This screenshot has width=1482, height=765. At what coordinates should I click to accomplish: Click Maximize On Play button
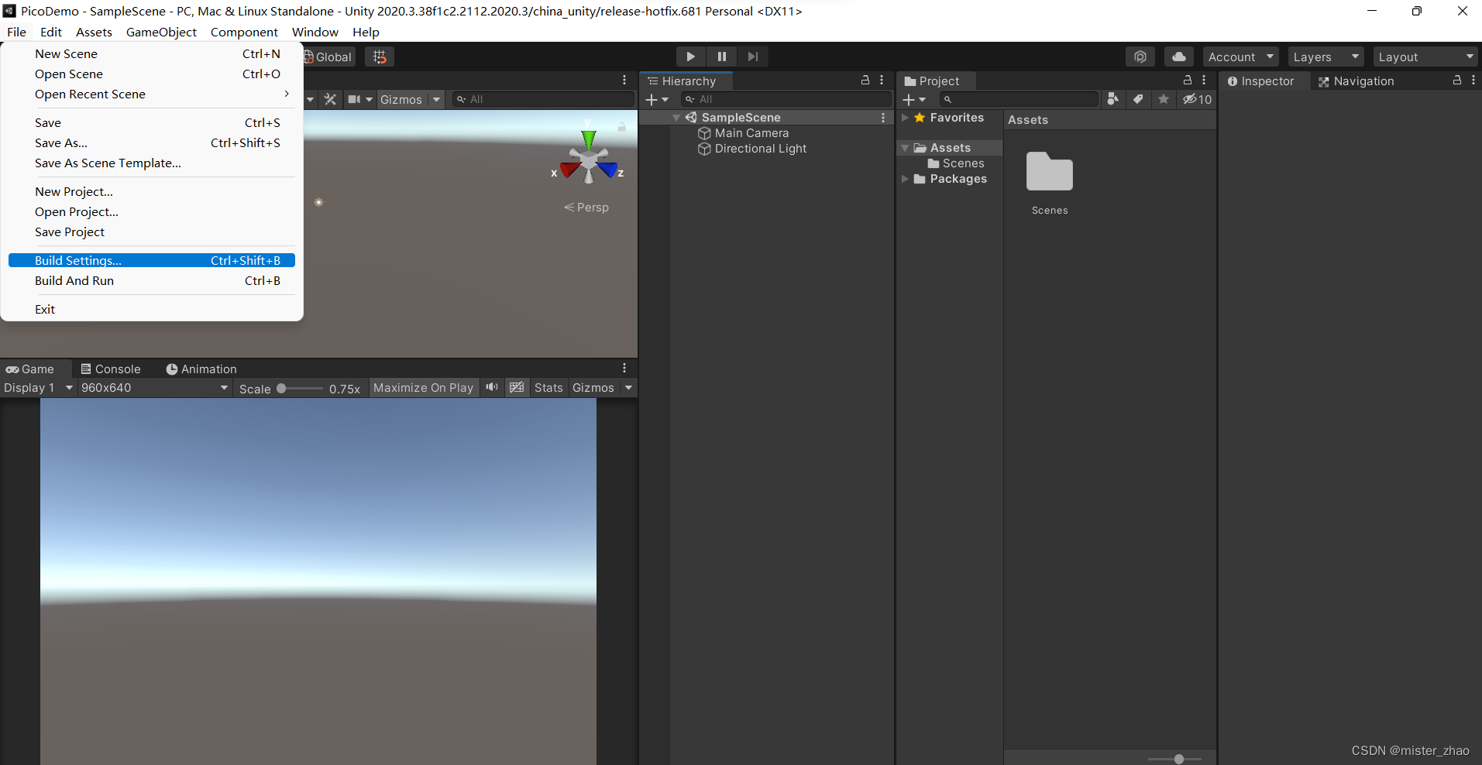[423, 387]
